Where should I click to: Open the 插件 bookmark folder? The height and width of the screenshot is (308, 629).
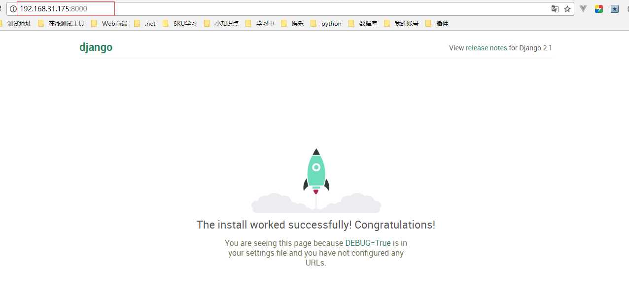point(437,23)
